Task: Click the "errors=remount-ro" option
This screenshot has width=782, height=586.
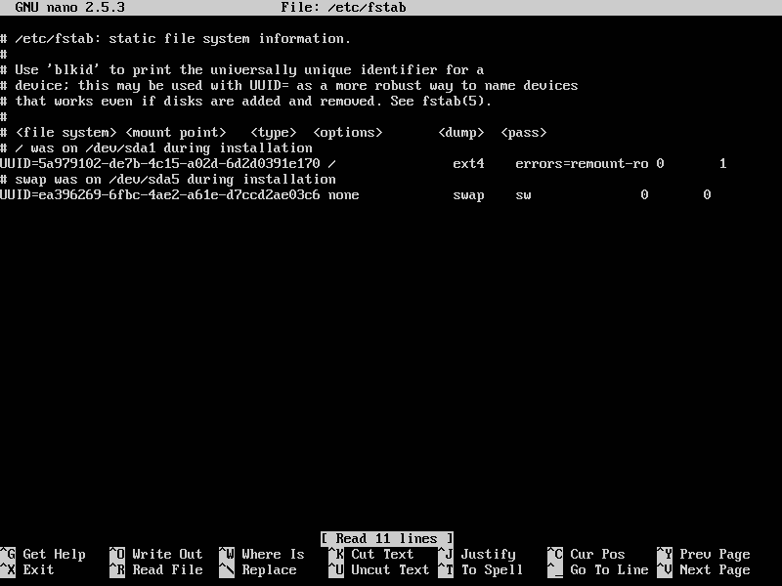Action: tap(582, 164)
